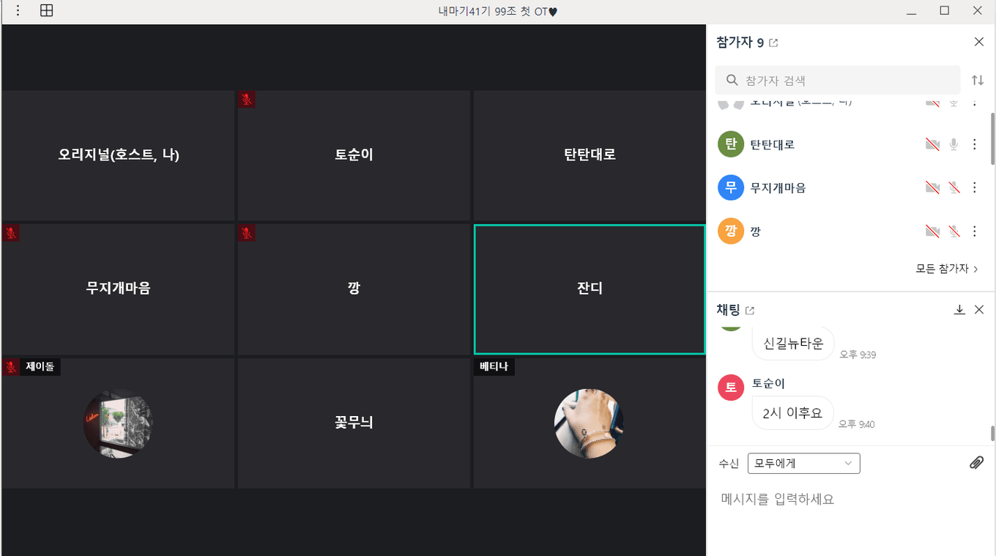Viewport: 996px width, 556px height.
Task: Toggle 무지개마음 muted microphone icon
Action: (x=954, y=188)
